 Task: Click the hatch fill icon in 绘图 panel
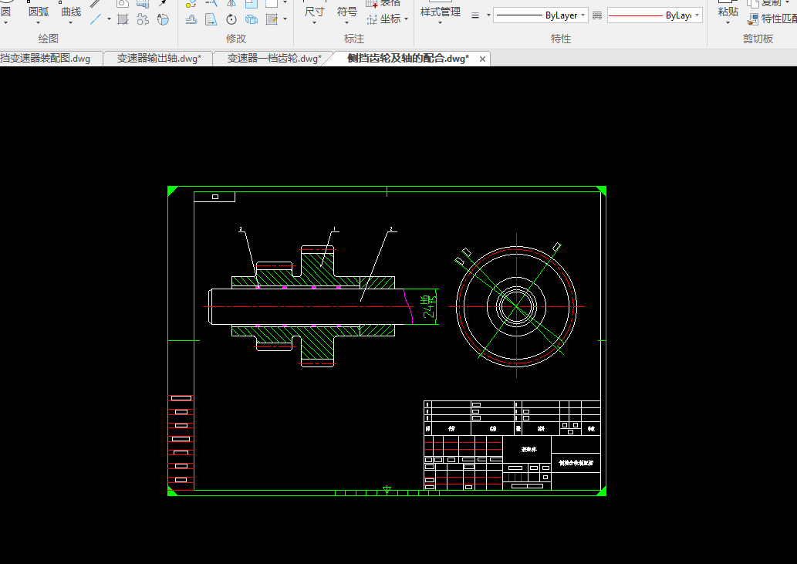pos(123,19)
